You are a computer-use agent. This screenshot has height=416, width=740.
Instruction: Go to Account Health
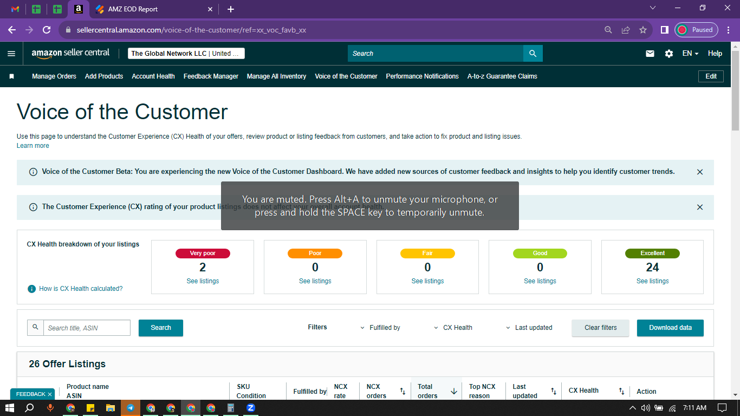[x=153, y=76]
